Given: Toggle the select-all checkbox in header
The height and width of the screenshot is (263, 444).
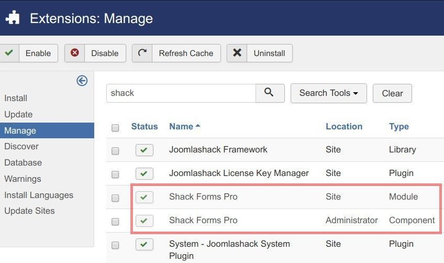Looking at the screenshot, I should (115, 128).
